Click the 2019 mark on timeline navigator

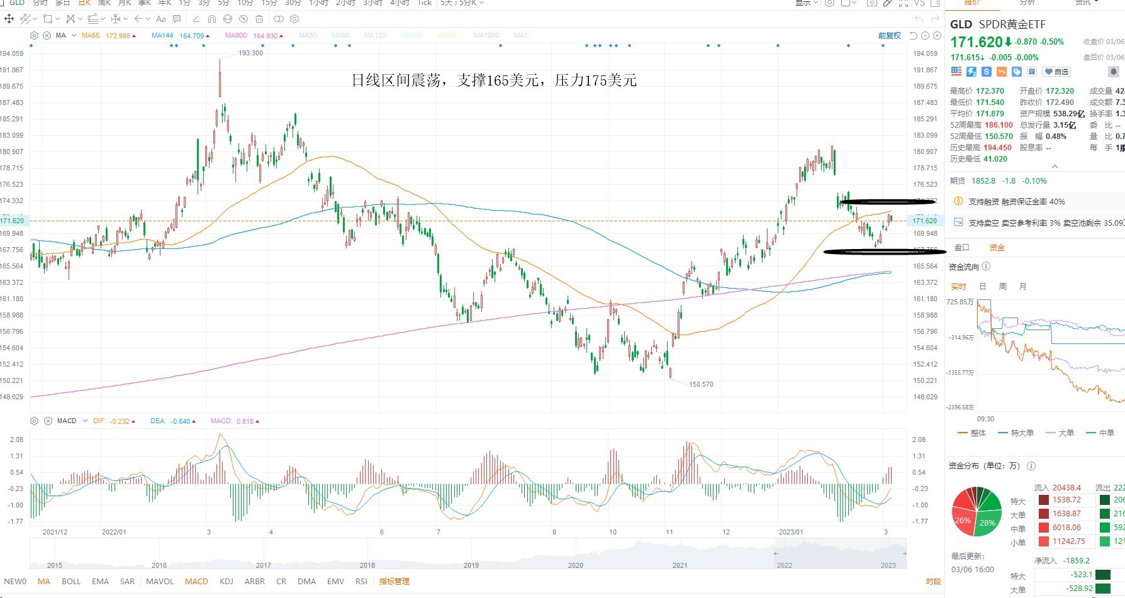471,565
